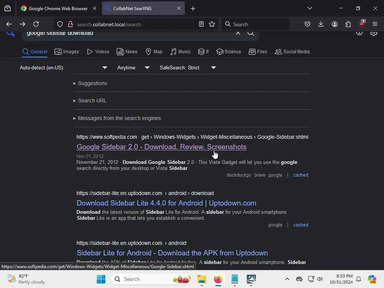
Task: Select the Music search category
Action: 180,52
